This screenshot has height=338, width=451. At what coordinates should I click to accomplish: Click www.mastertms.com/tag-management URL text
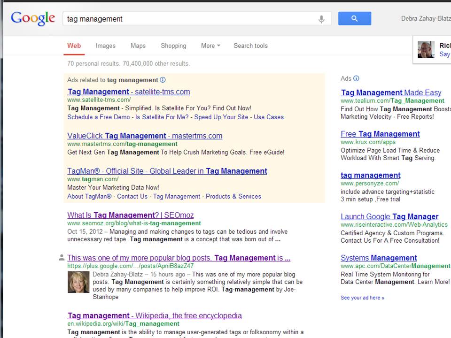122,144
